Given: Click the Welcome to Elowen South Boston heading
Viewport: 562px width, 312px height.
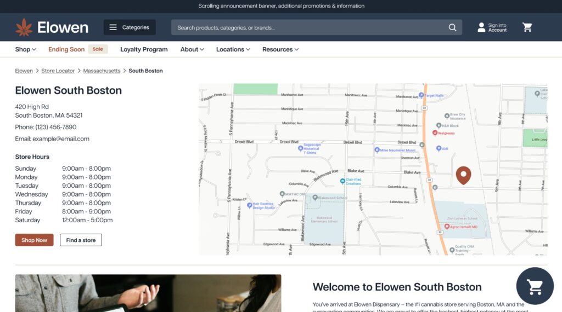Looking at the screenshot, I should (x=397, y=287).
